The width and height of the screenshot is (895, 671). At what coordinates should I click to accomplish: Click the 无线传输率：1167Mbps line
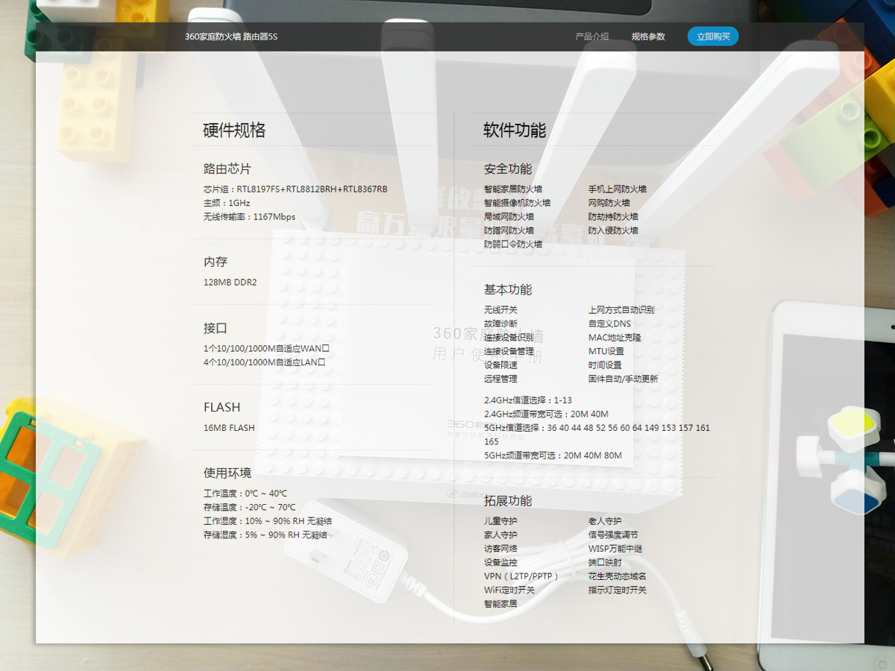click(249, 217)
